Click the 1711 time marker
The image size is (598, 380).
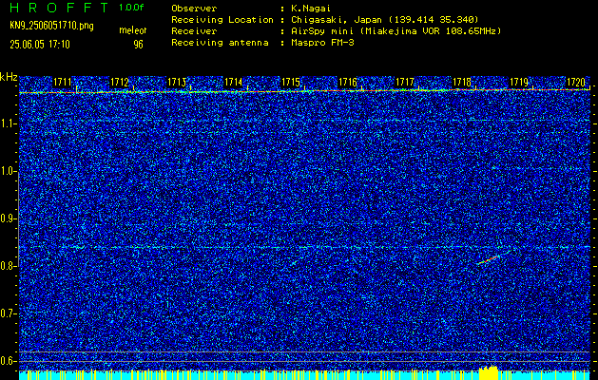[62, 82]
